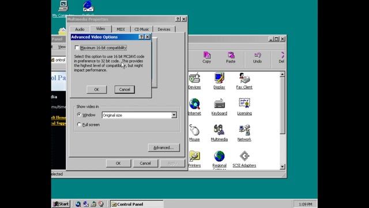Click Show Desktop quick launch icon
Viewport: 369px width, 208px height.
93,204
